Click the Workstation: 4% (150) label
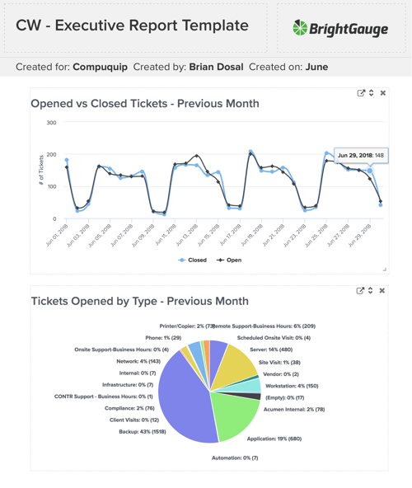Viewport: 412px width, 488px height. pyautogui.click(x=292, y=386)
